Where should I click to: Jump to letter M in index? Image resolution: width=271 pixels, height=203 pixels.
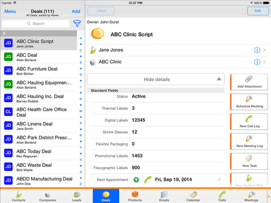click(x=81, y=111)
